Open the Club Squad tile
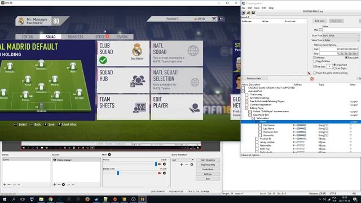This screenshot has height=203, width=361. pyautogui.click(x=123, y=54)
